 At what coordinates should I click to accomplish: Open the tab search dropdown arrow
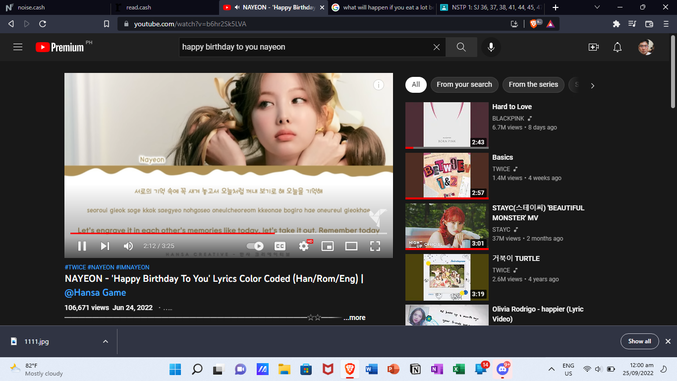(x=597, y=7)
